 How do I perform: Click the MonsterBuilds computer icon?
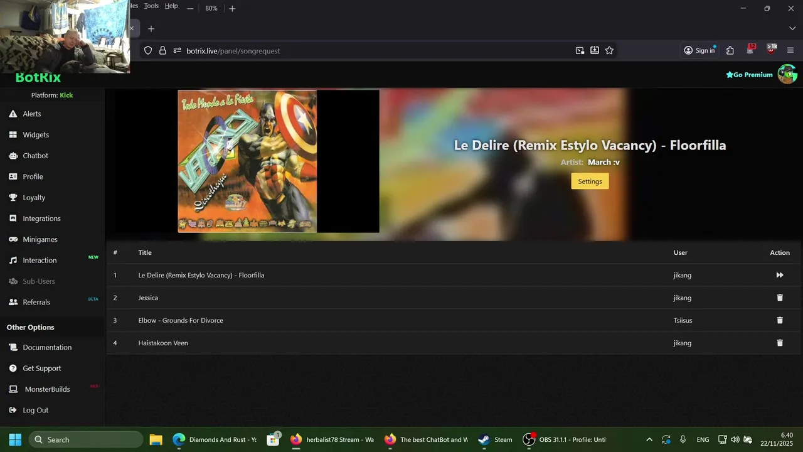click(13, 389)
